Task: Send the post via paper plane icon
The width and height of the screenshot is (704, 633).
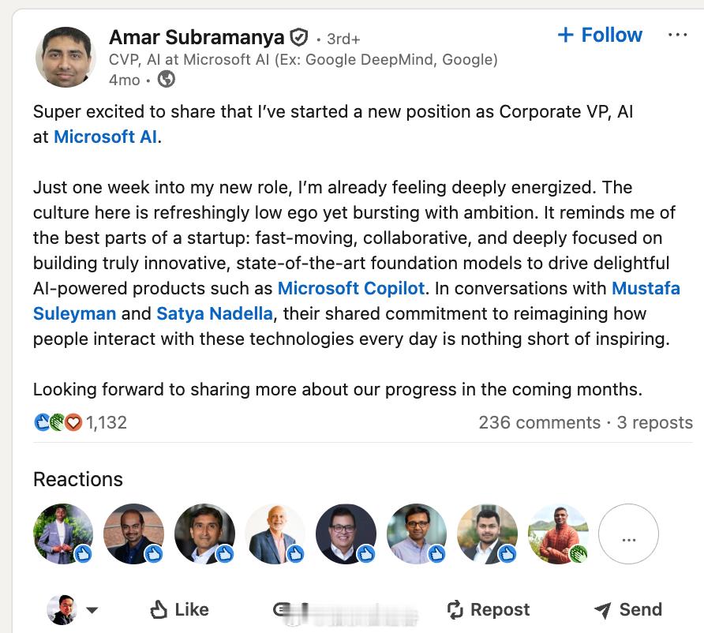Action: tap(627, 609)
